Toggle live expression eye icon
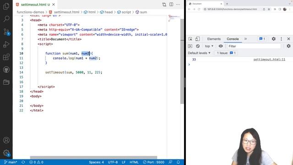The width and height of the screenshot is (293, 165). [x=221, y=46]
